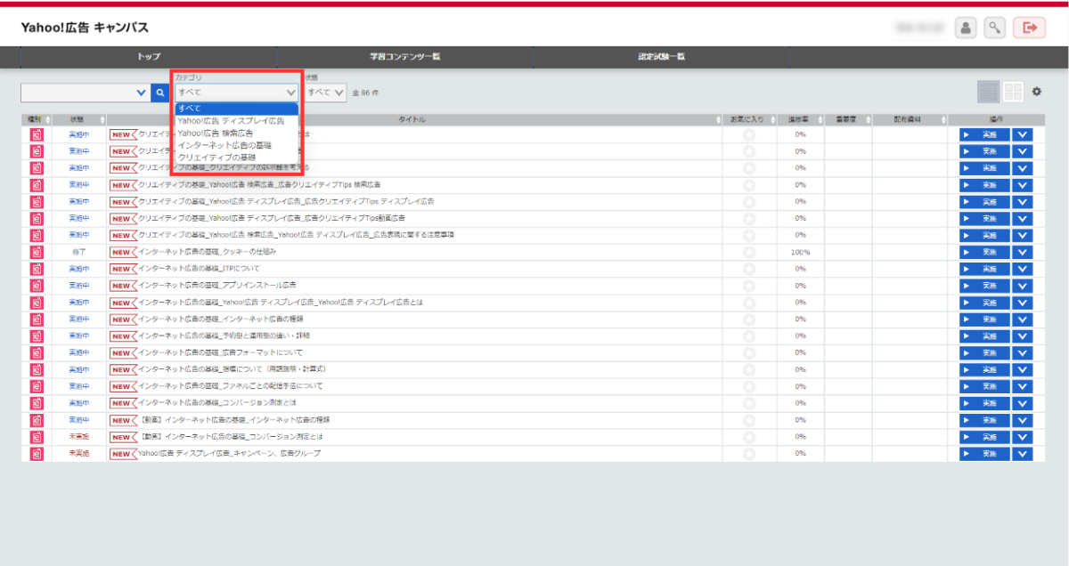Go to the トップ navigation tab
Screen dimensions: 1069x566
click(149, 57)
